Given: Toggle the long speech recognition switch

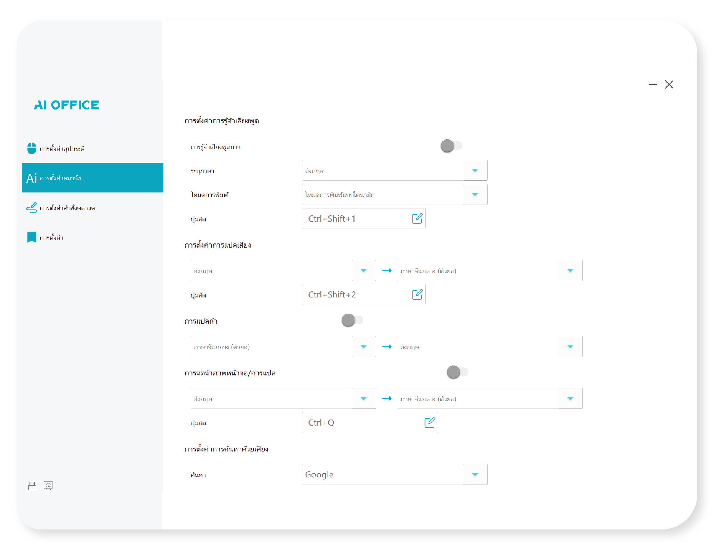Looking at the screenshot, I should (451, 146).
